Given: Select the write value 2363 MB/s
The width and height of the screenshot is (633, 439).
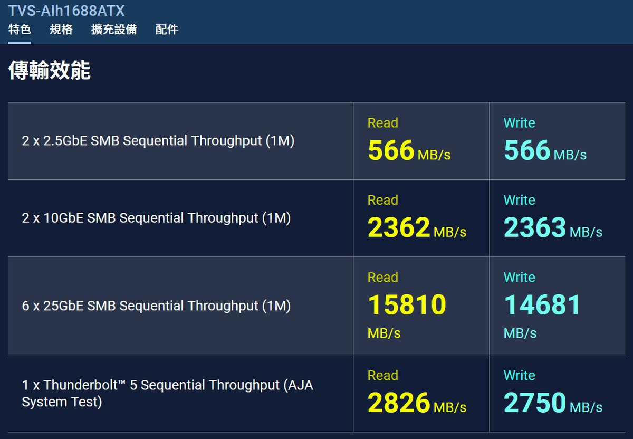Looking at the screenshot, I should [x=552, y=228].
